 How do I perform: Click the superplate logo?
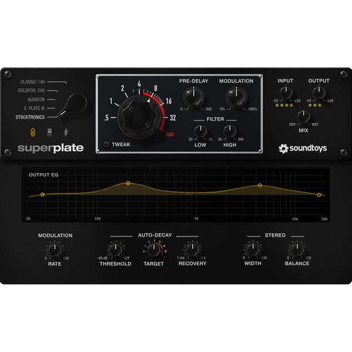pos(50,148)
